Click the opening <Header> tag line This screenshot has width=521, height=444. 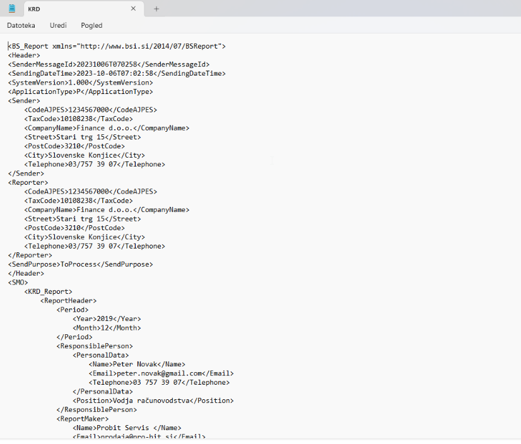pyautogui.click(x=24, y=55)
